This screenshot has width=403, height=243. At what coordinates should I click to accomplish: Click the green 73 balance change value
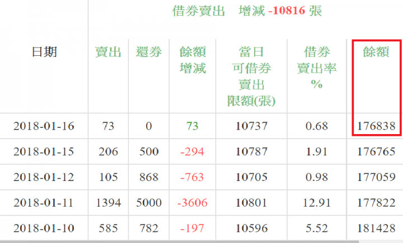tap(192, 126)
